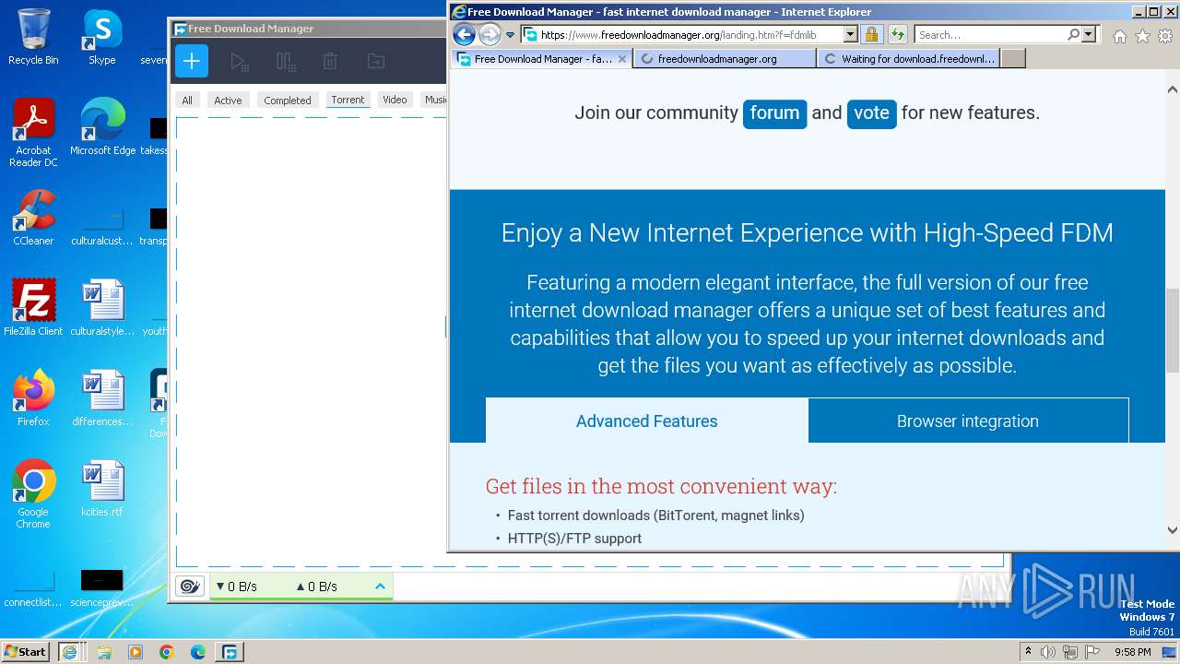Viewport: 1180px width, 664px height.
Task: Refresh the page in Internet Explorer
Action: point(897,35)
